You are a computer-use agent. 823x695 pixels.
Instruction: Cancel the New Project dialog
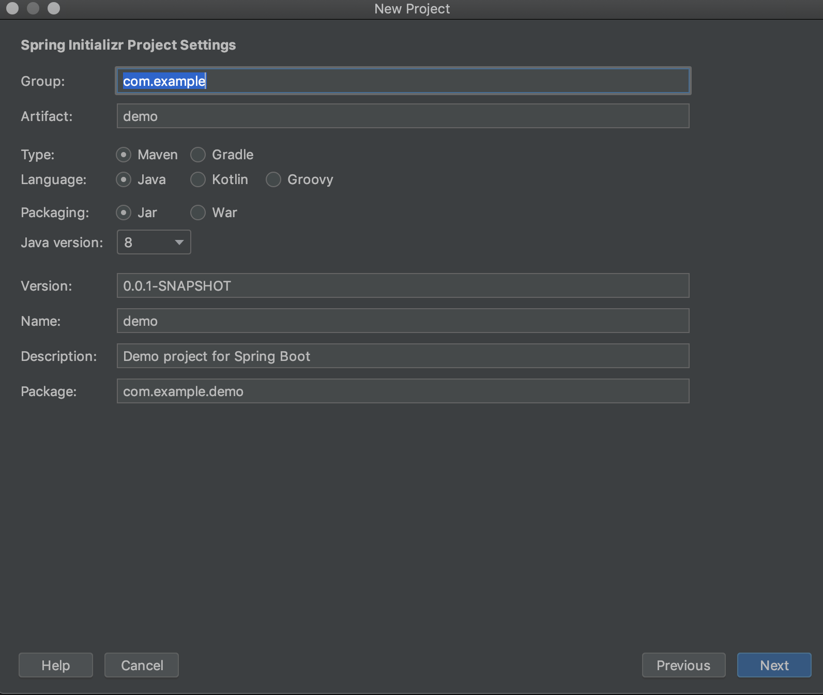point(142,665)
